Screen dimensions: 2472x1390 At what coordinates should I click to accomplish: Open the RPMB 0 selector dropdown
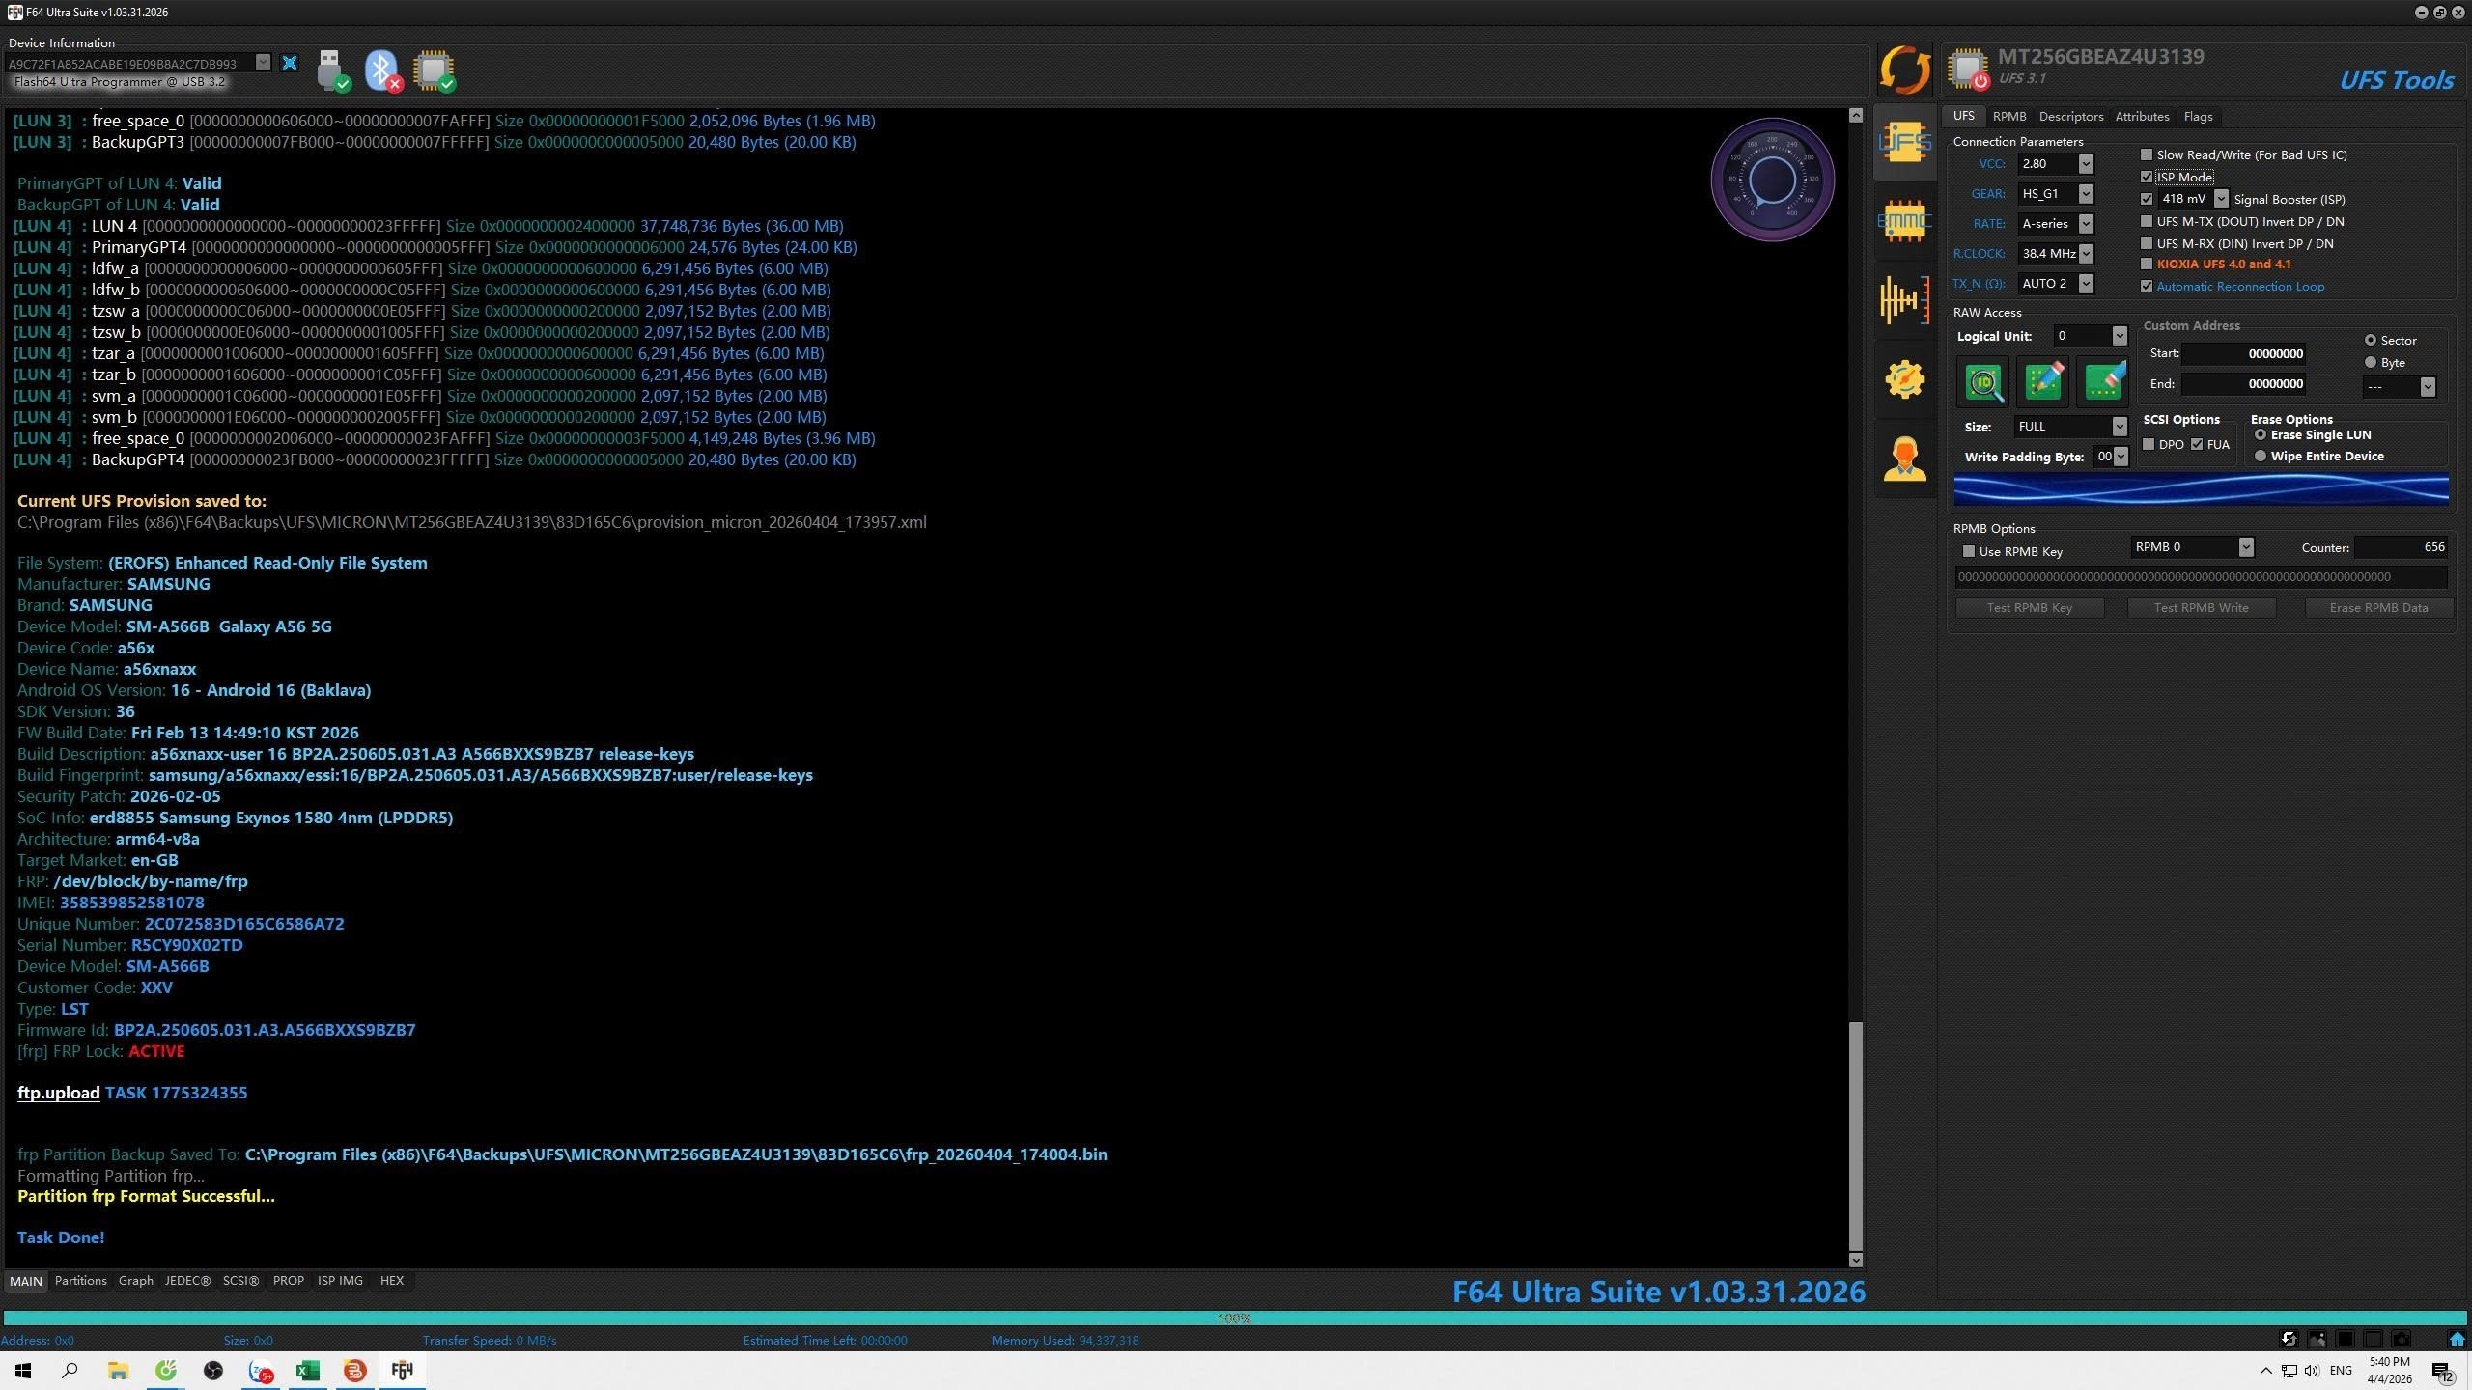point(2245,547)
